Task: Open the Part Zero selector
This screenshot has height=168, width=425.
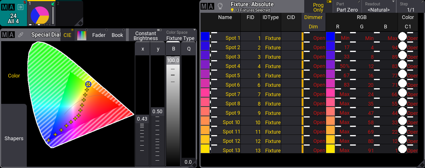Action: tap(347, 7)
